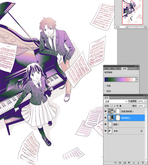Image resolution: width=148 pixels, height=165 pixels.
Task: Click the gradient map color bar
Action: tap(120, 79)
